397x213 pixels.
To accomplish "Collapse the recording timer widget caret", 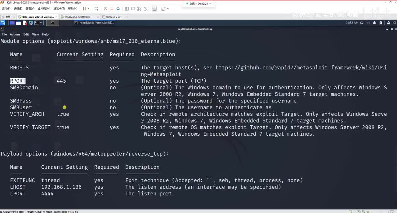I will (211, 4).
